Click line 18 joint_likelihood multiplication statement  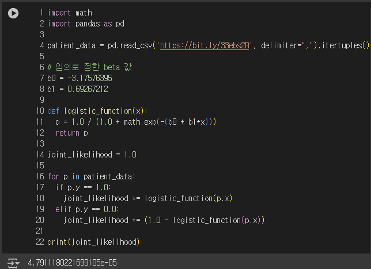pyautogui.click(x=148, y=198)
